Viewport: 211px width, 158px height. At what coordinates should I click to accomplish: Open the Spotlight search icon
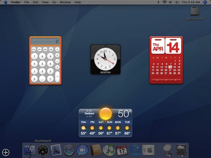205,2
